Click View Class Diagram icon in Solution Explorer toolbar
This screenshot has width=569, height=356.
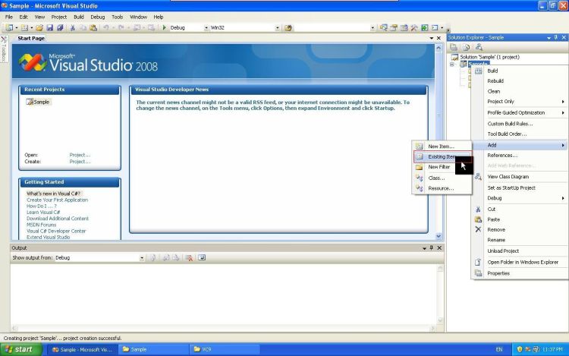pyautogui.click(x=479, y=47)
